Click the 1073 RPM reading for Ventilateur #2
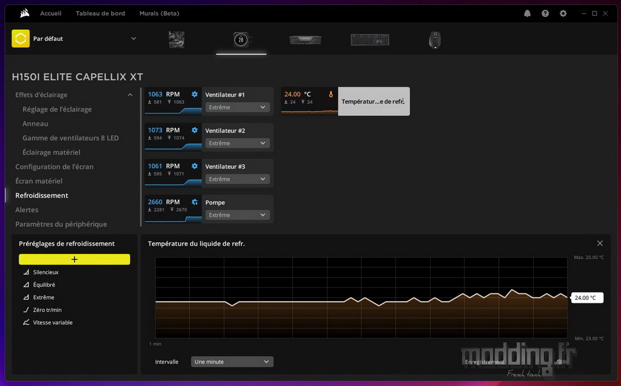This screenshot has height=386, width=621. [164, 130]
